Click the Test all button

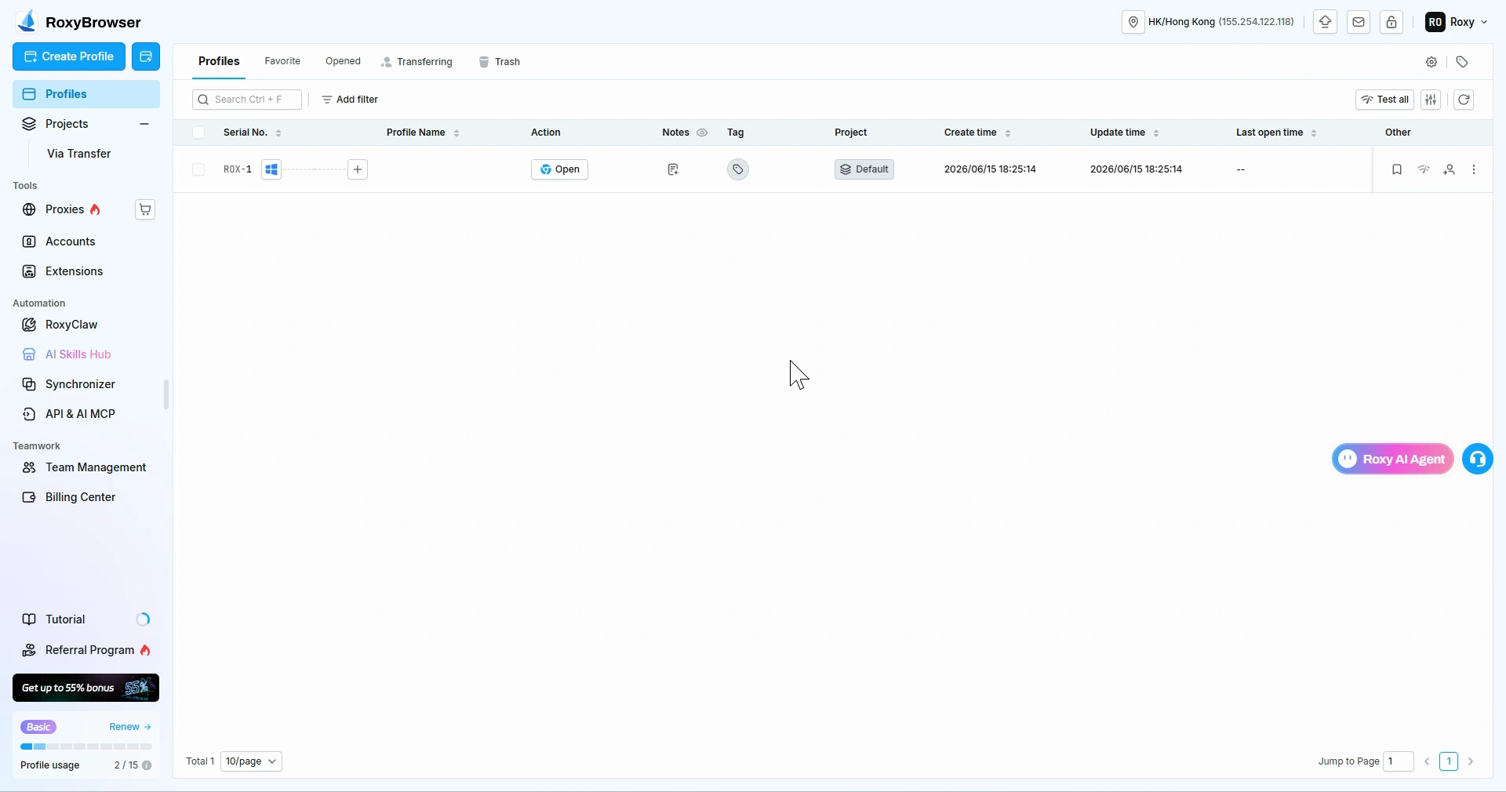(1384, 100)
